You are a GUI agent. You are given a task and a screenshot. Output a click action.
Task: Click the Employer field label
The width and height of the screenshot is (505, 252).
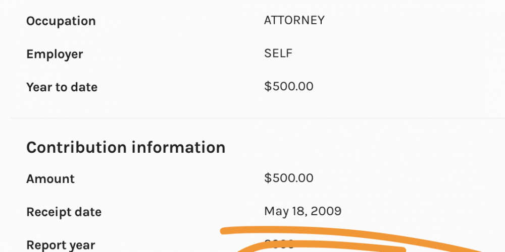tap(55, 54)
